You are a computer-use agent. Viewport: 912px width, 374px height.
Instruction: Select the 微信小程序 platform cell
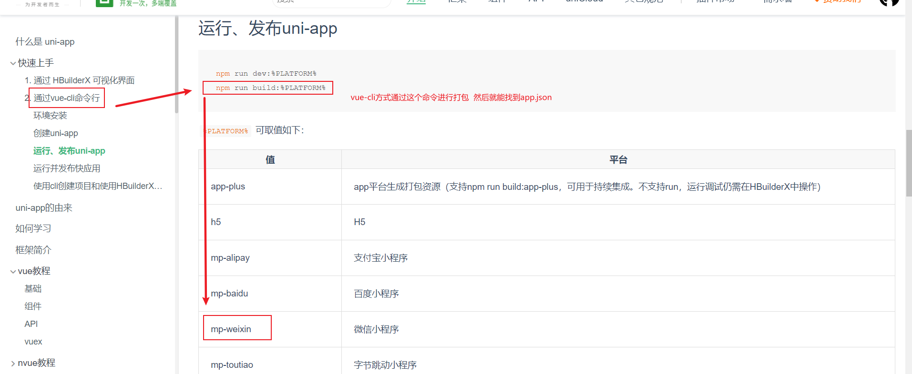click(x=618, y=329)
